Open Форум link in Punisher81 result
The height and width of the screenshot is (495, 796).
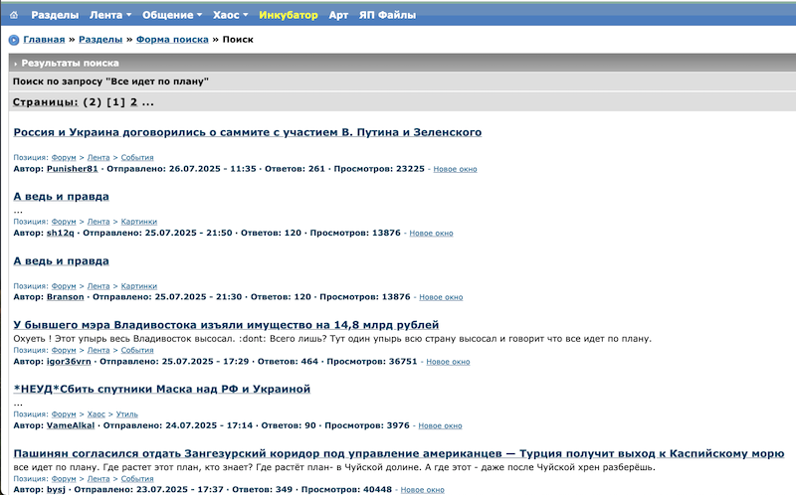pyautogui.click(x=64, y=158)
